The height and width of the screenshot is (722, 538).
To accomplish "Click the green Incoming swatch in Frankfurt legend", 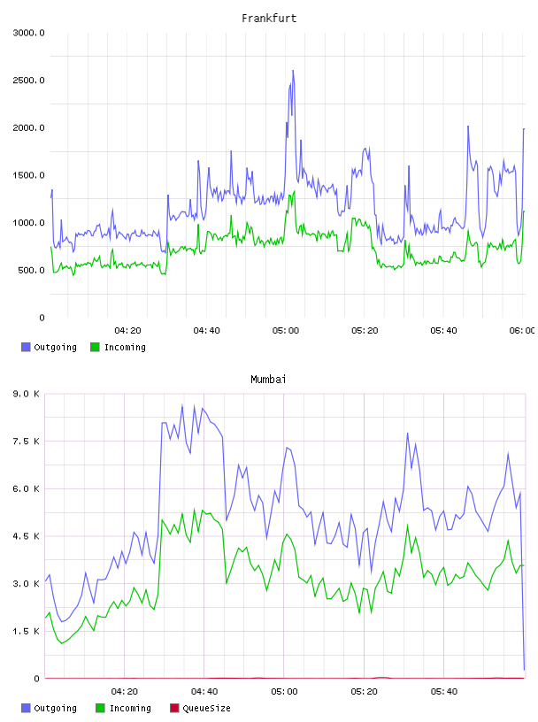I will (95, 347).
